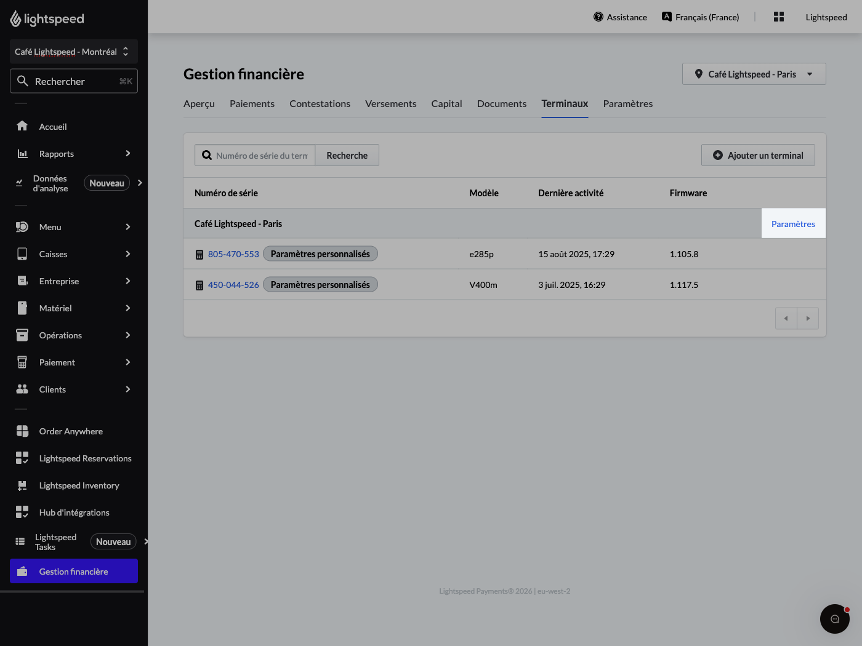Viewport: 862px width, 646px height.
Task: Open terminal 805-470-553 link
Action: click(233, 254)
